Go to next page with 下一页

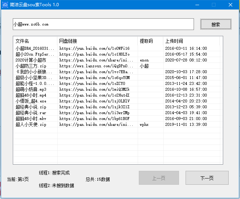tap(207, 178)
